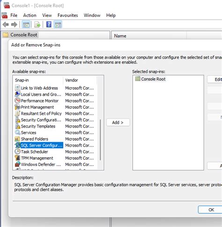222x227 pixels.
Task: Click the Forward arrow toolbar icon
Action: (x=14, y=24)
